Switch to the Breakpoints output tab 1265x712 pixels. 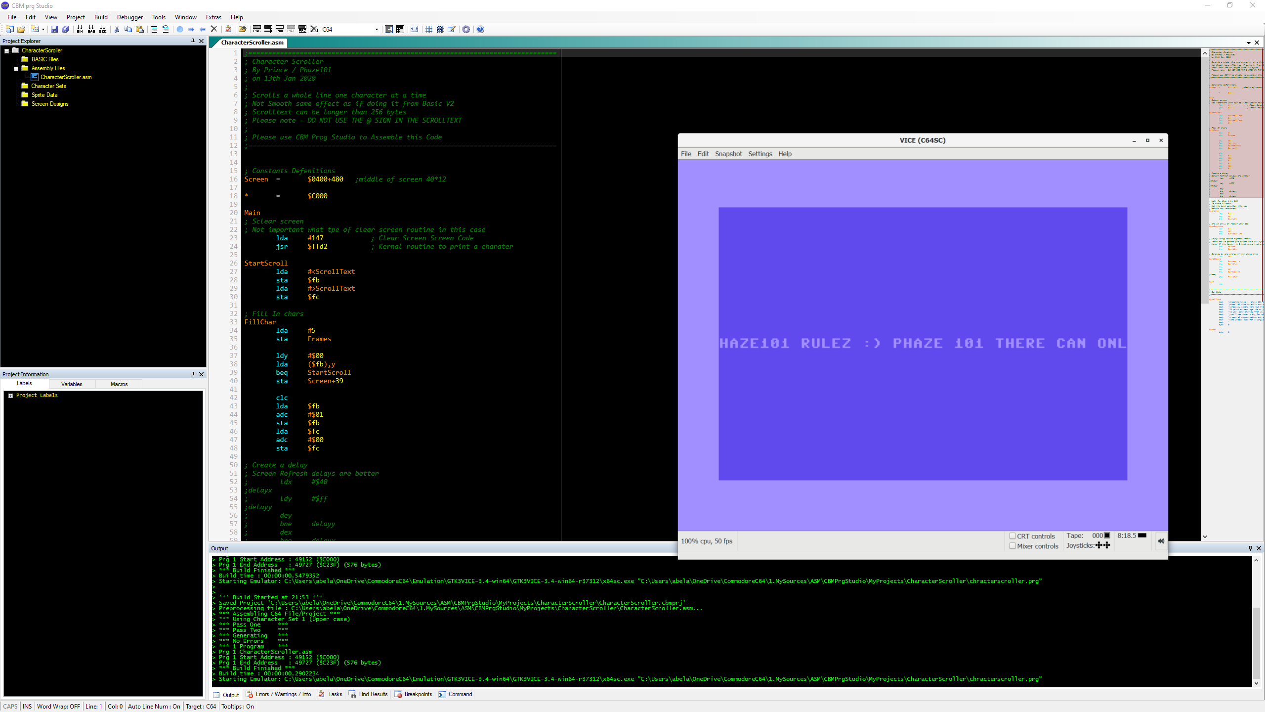pyautogui.click(x=418, y=694)
